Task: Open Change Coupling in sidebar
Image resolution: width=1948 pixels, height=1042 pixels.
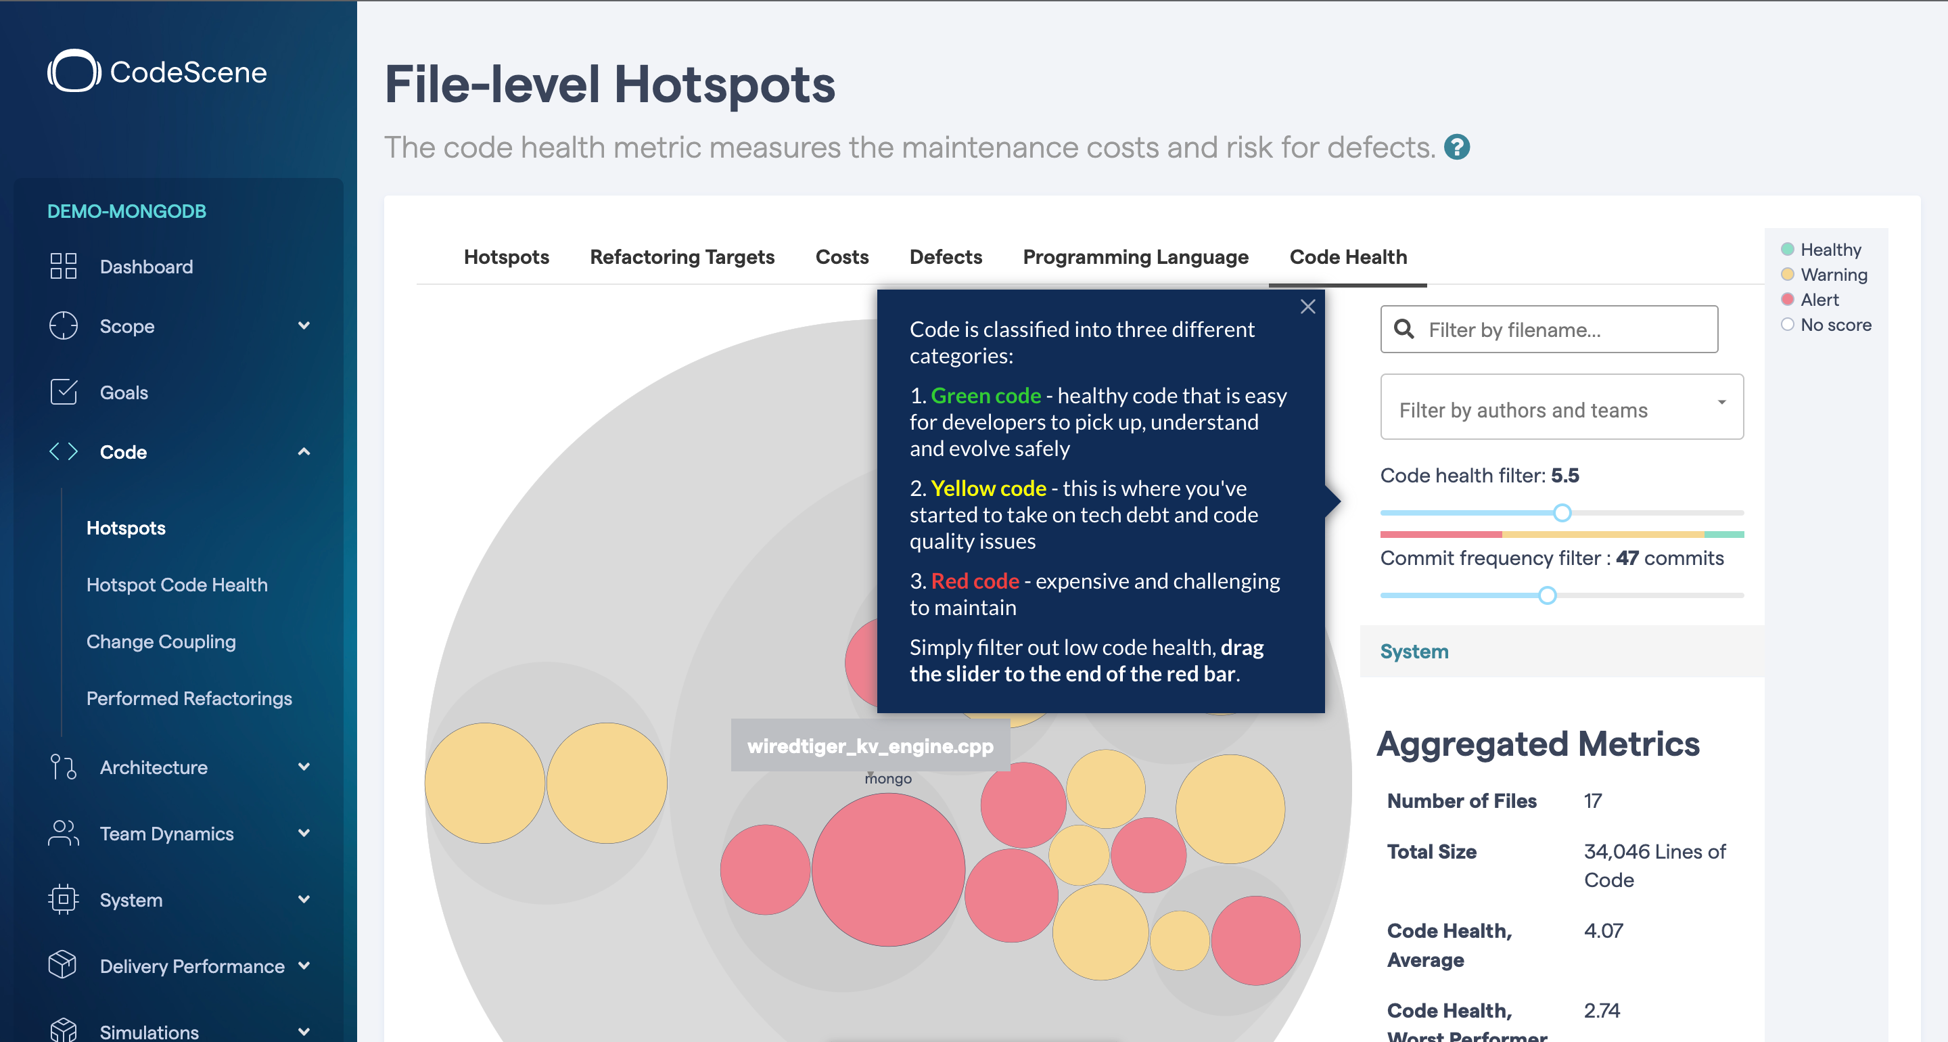Action: [161, 641]
